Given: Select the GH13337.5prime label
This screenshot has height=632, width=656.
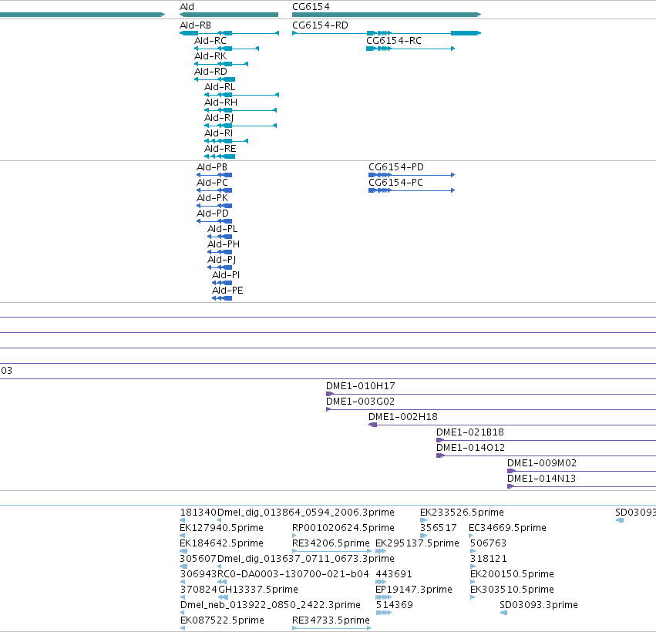Looking at the screenshot, I should pyautogui.click(x=257, y=590).
